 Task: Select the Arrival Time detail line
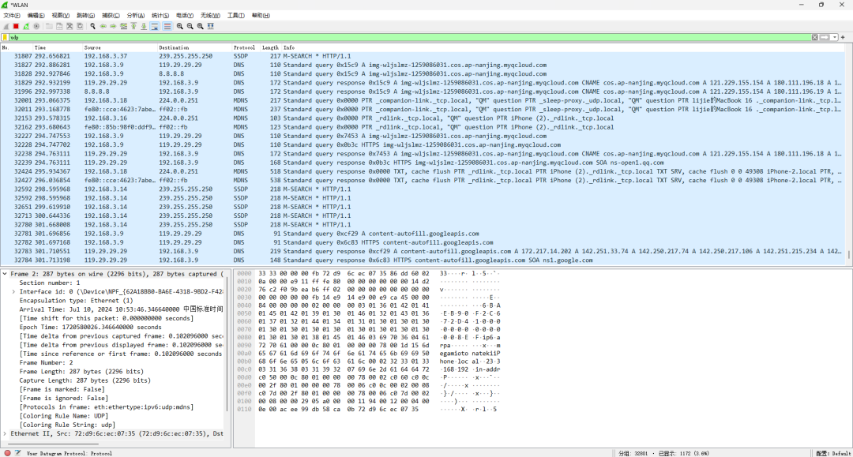121,309
